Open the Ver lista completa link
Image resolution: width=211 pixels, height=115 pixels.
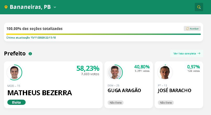[185, 53]
